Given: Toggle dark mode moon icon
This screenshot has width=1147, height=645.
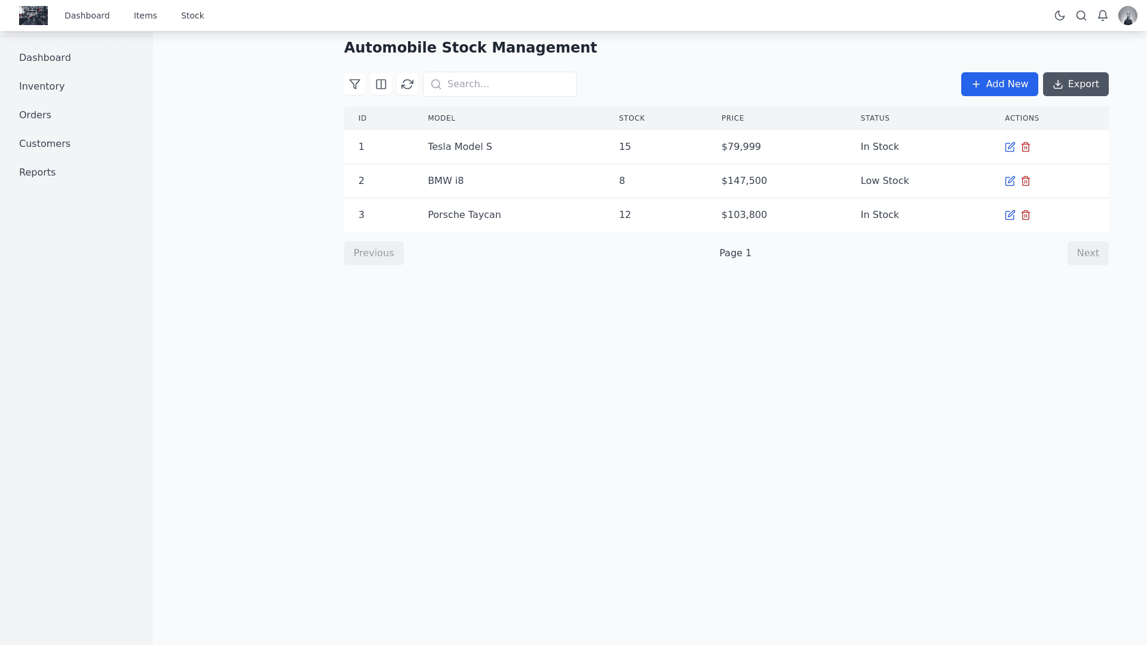Looking at the screenshot, I should click(1060, 16).
